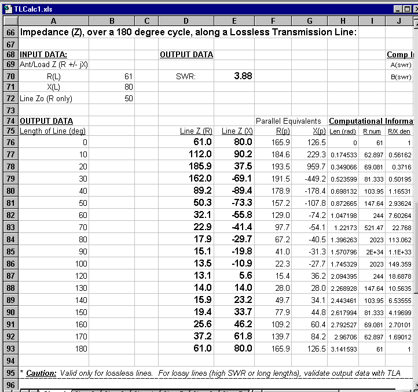Click the 'Length of Line (deg)' header

click(53, 131)
